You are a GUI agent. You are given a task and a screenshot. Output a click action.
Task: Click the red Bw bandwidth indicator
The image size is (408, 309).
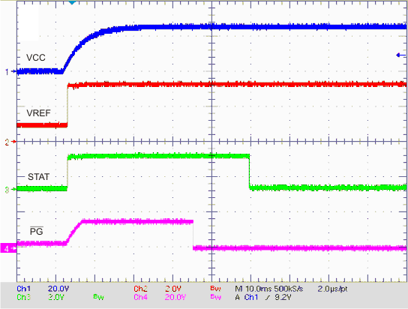click(215, 289)
